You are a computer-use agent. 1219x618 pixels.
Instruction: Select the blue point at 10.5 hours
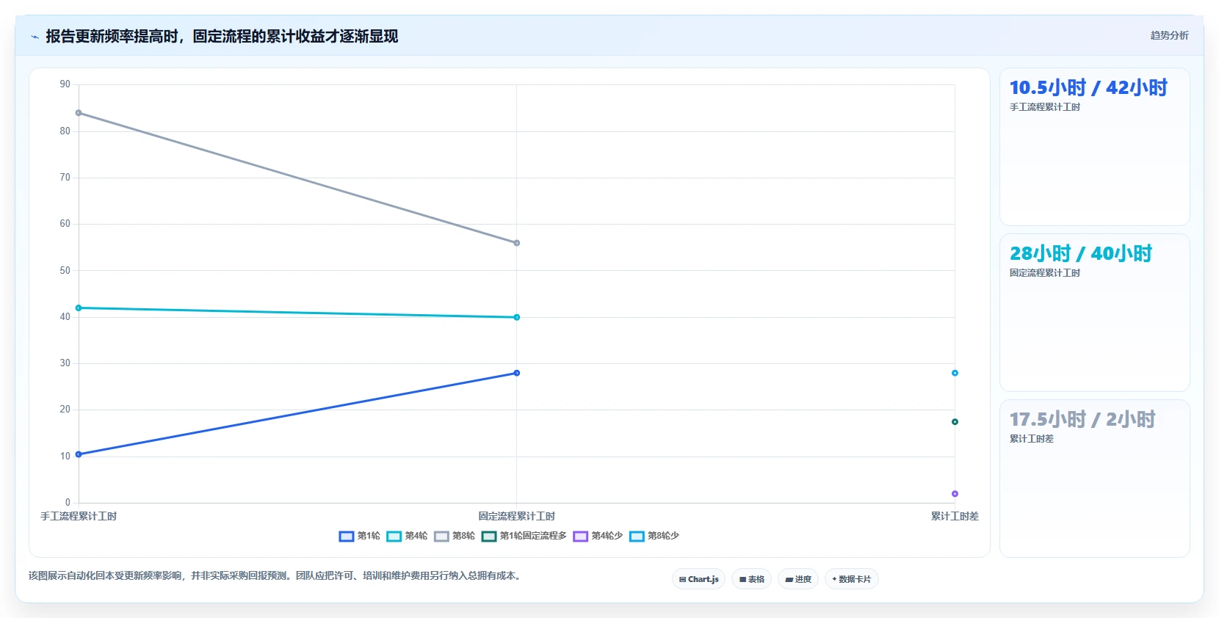[x=79, y=454]
